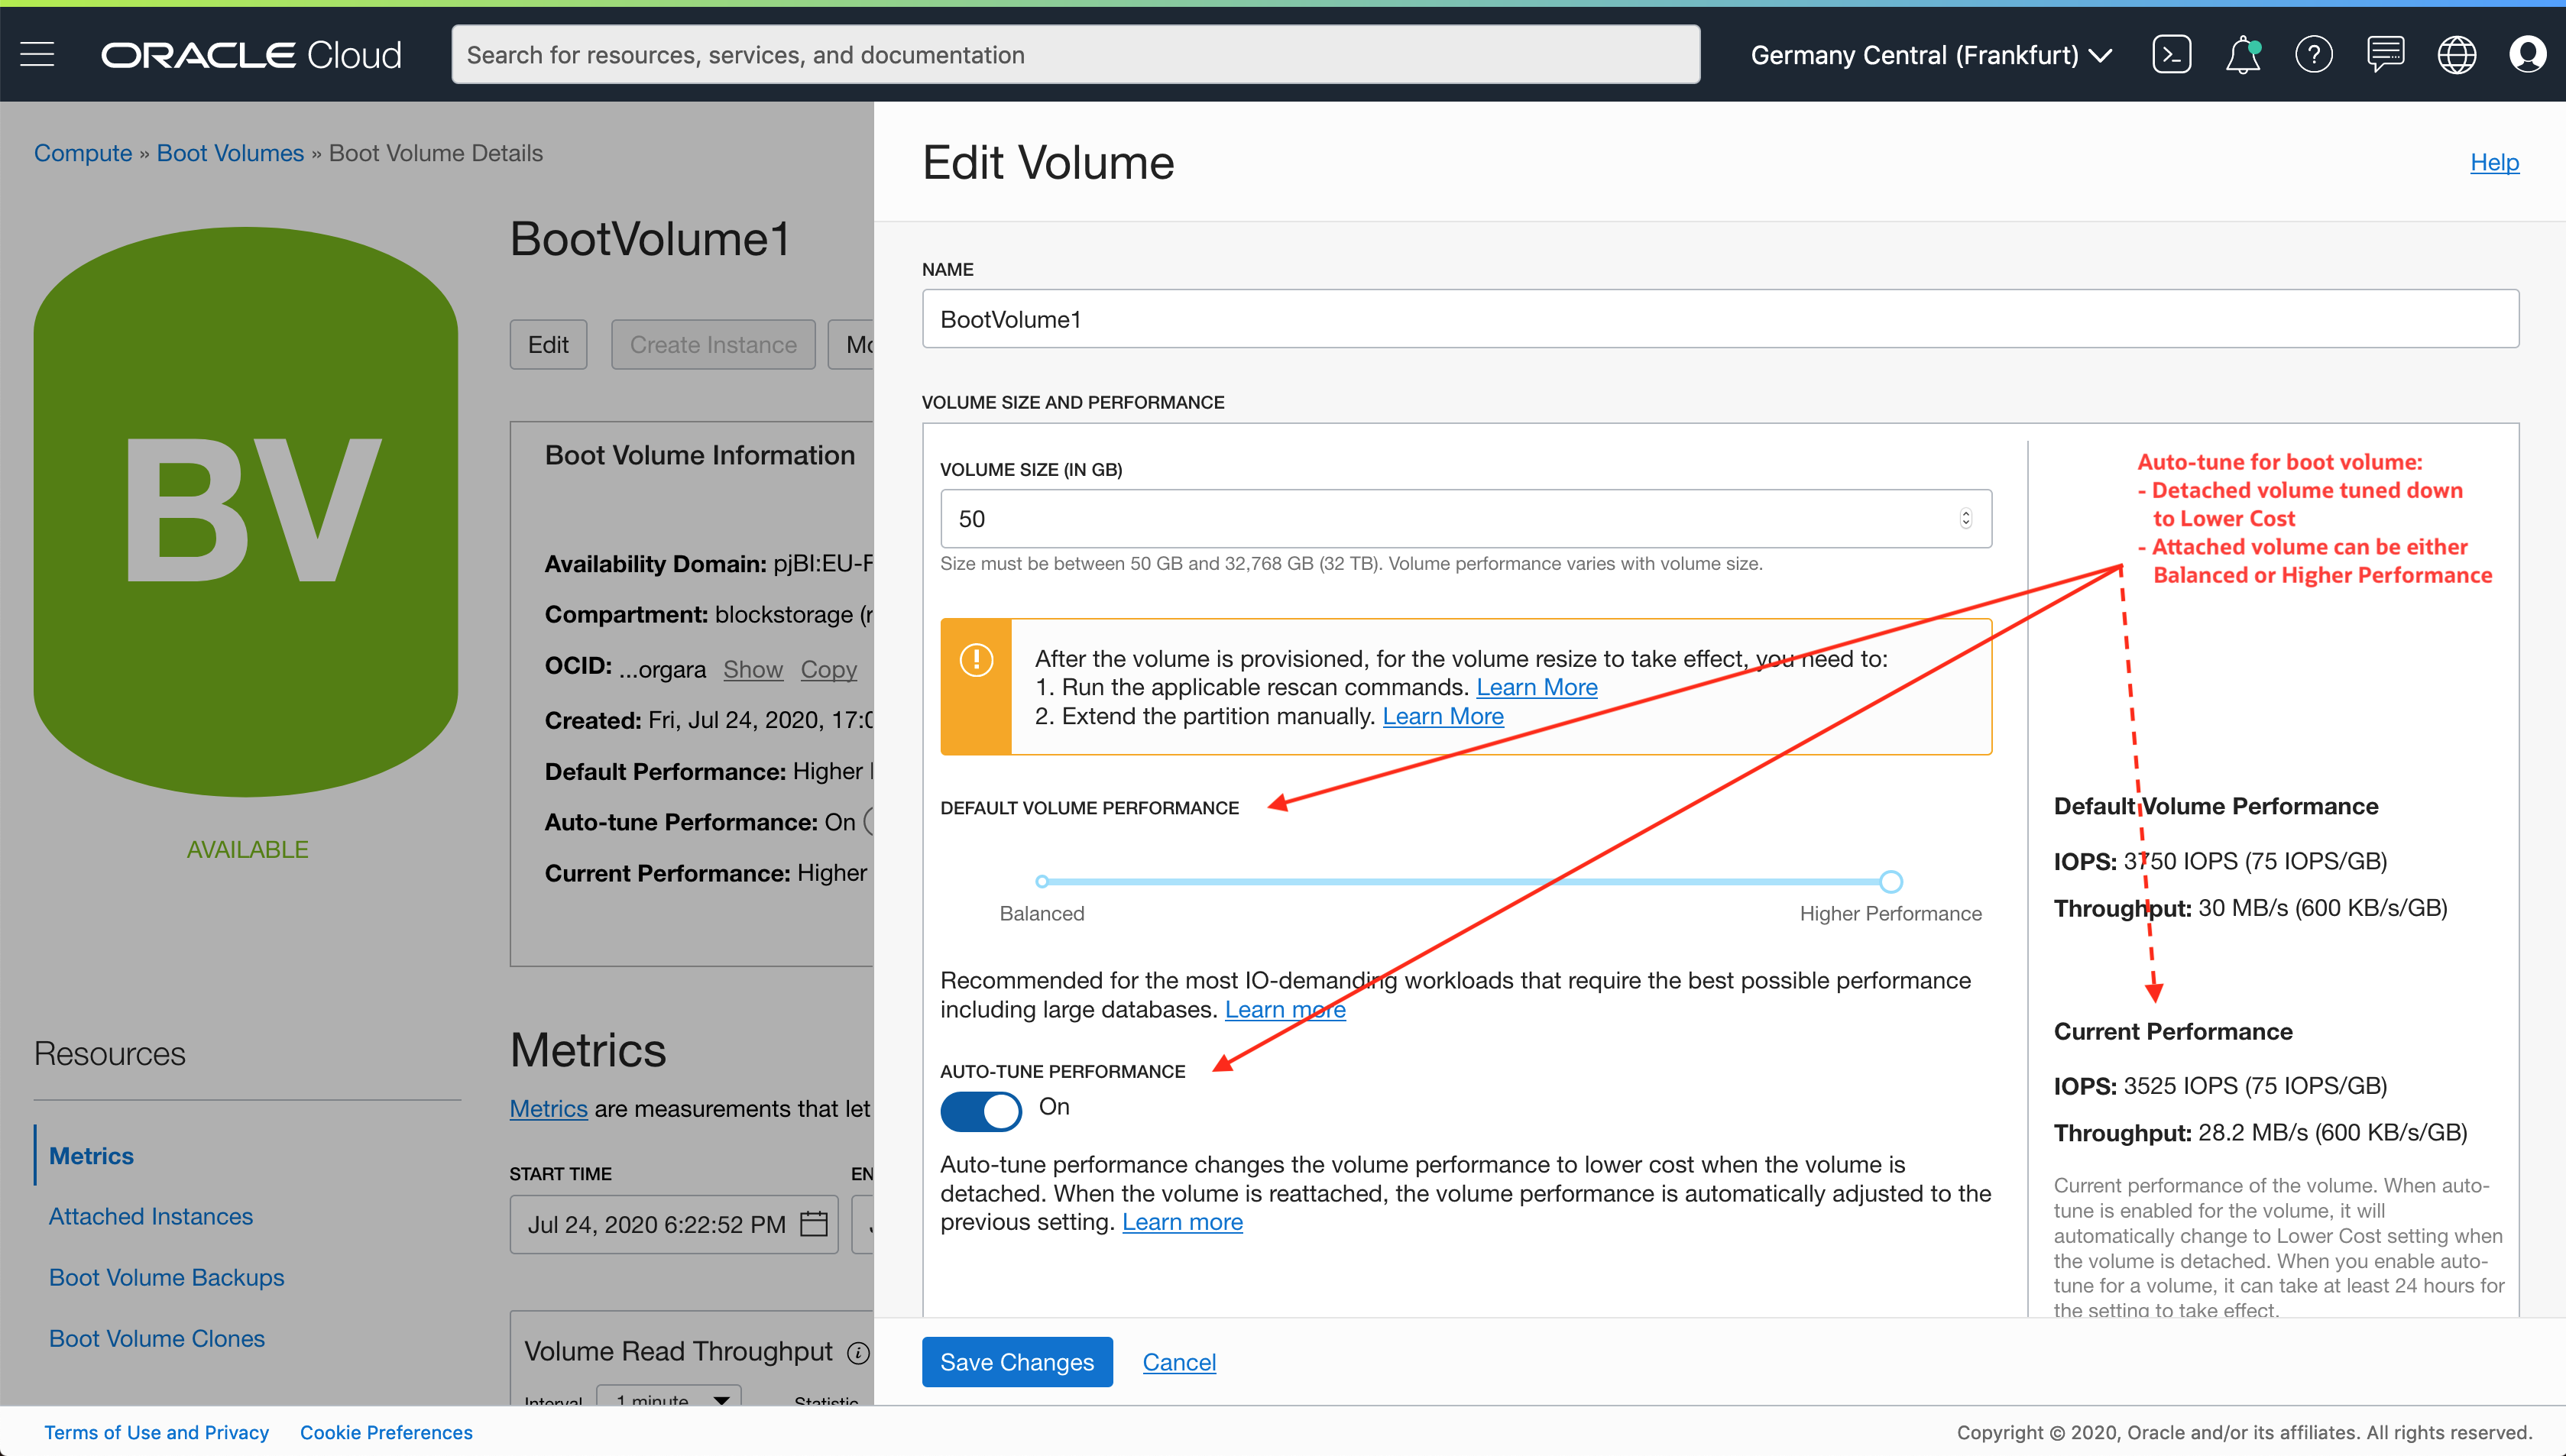
Task: Select Attached Instances in Resources
Action: point(151,1216)
